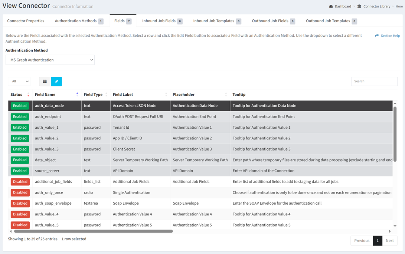
Task: Click the horizontal scrollbar under the table
Action: [93, 231]
